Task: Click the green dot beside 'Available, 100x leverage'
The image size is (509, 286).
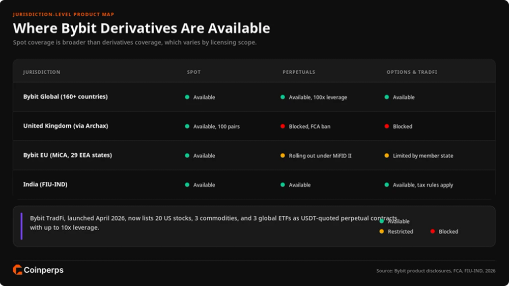Action: click(x=282, y=97)
